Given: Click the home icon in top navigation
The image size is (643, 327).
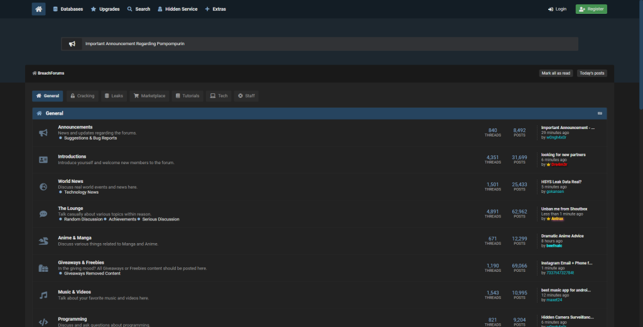Looking at the screenshot, I should pos(39,9).
